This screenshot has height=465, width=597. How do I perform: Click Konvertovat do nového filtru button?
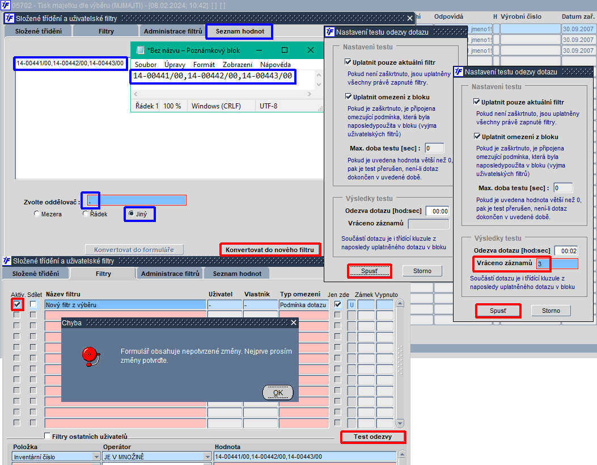pos(270,250)
